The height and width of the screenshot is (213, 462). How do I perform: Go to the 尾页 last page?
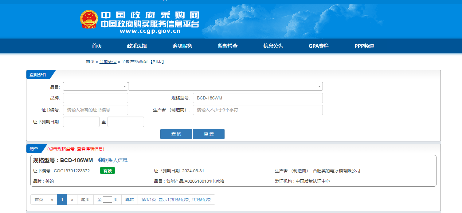(85, 200)
